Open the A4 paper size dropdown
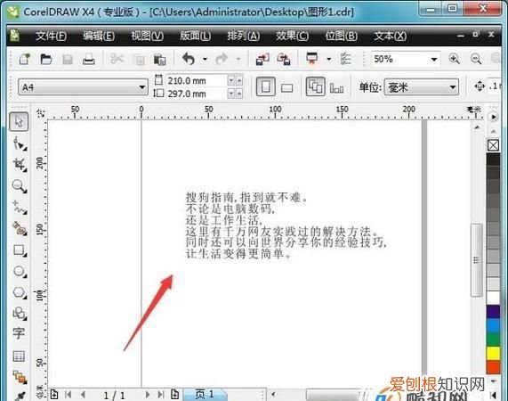The width and height of the screenshot is (508, 401). click(141, 87)
